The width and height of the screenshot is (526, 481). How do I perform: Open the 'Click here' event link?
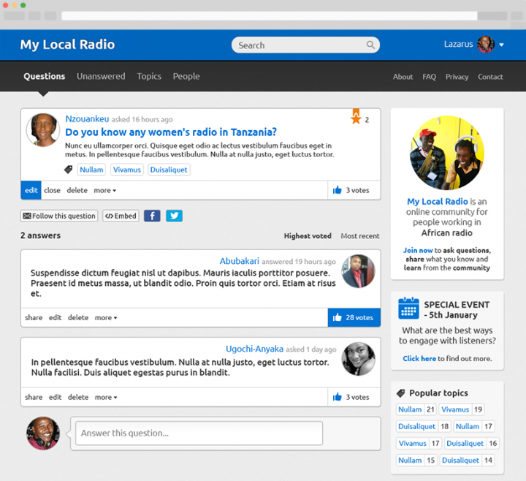click(419, 358)
